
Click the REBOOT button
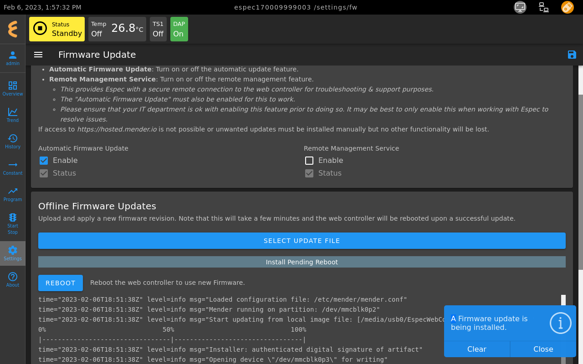(61, 283)
